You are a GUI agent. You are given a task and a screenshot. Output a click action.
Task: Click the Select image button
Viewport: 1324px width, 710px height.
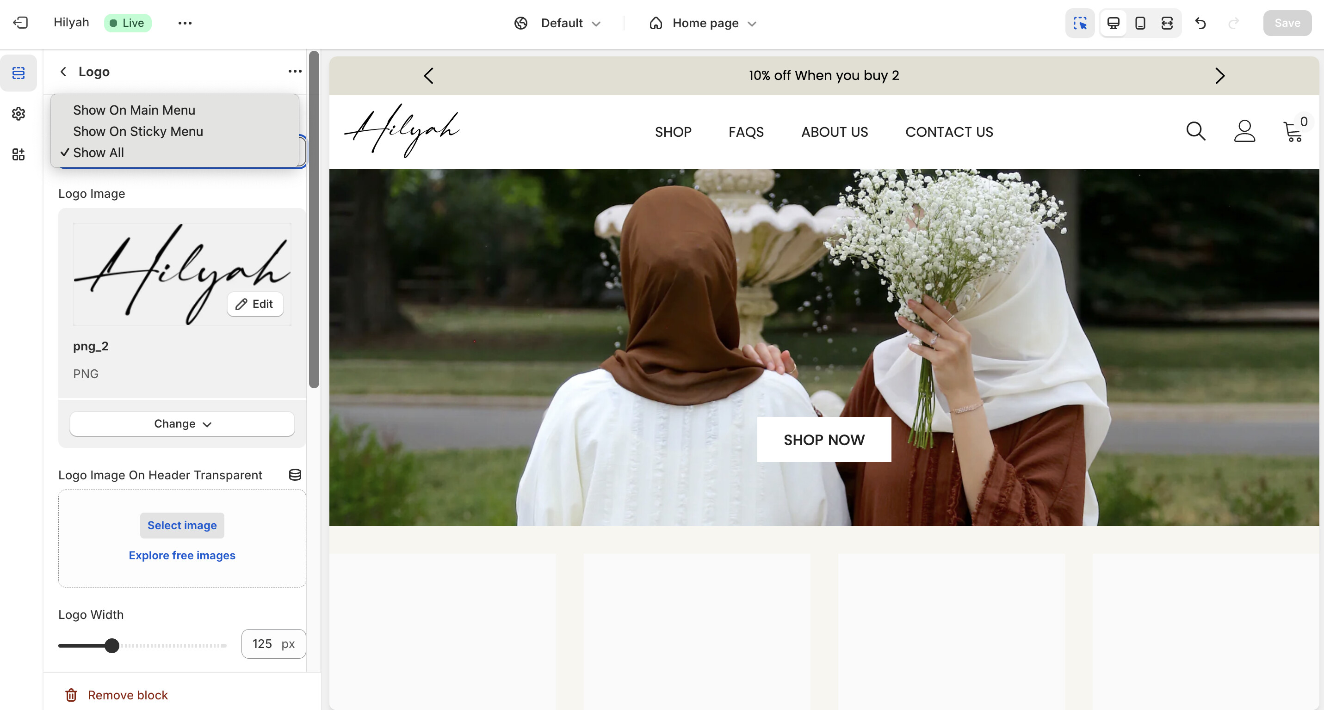(x=182, y=525)
